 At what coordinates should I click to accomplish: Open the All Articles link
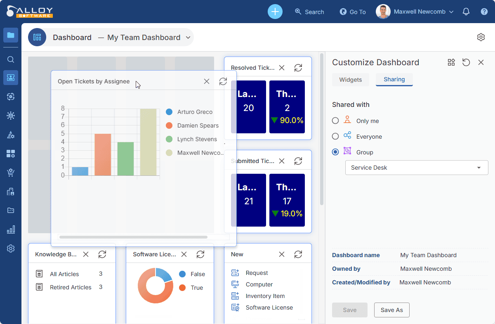point(64,274)
